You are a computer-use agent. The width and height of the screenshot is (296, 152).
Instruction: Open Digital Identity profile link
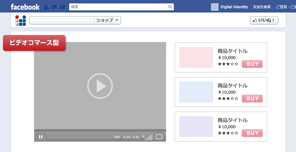234,7
